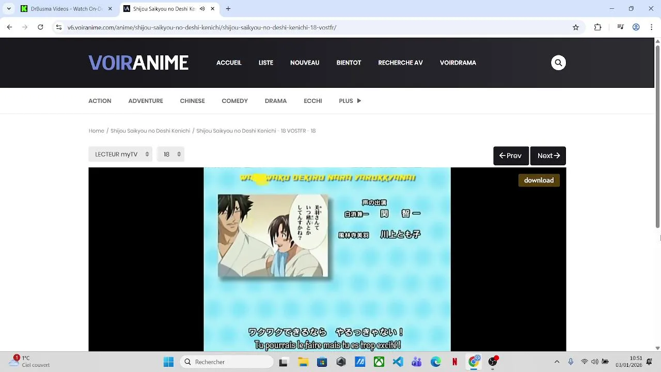Click the Home breadcrumb link
This screenshot has height=372, width=661.
click(97, 131)
